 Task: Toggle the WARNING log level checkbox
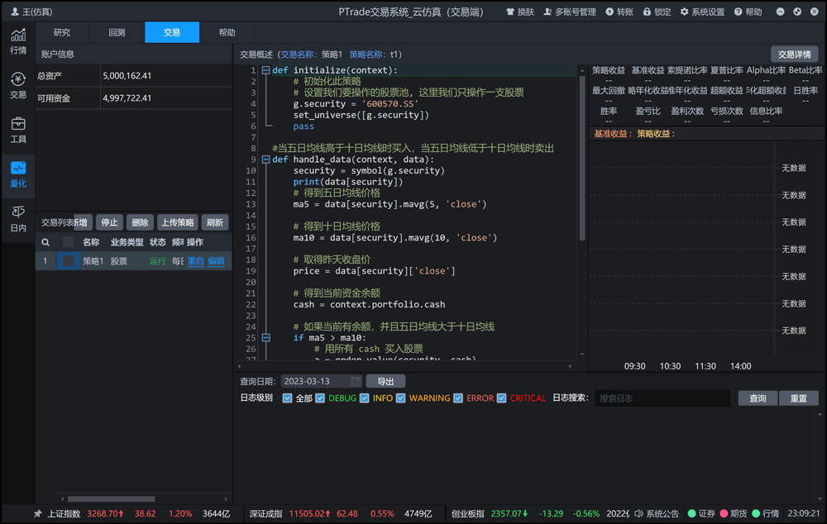(x=401, y=398)
